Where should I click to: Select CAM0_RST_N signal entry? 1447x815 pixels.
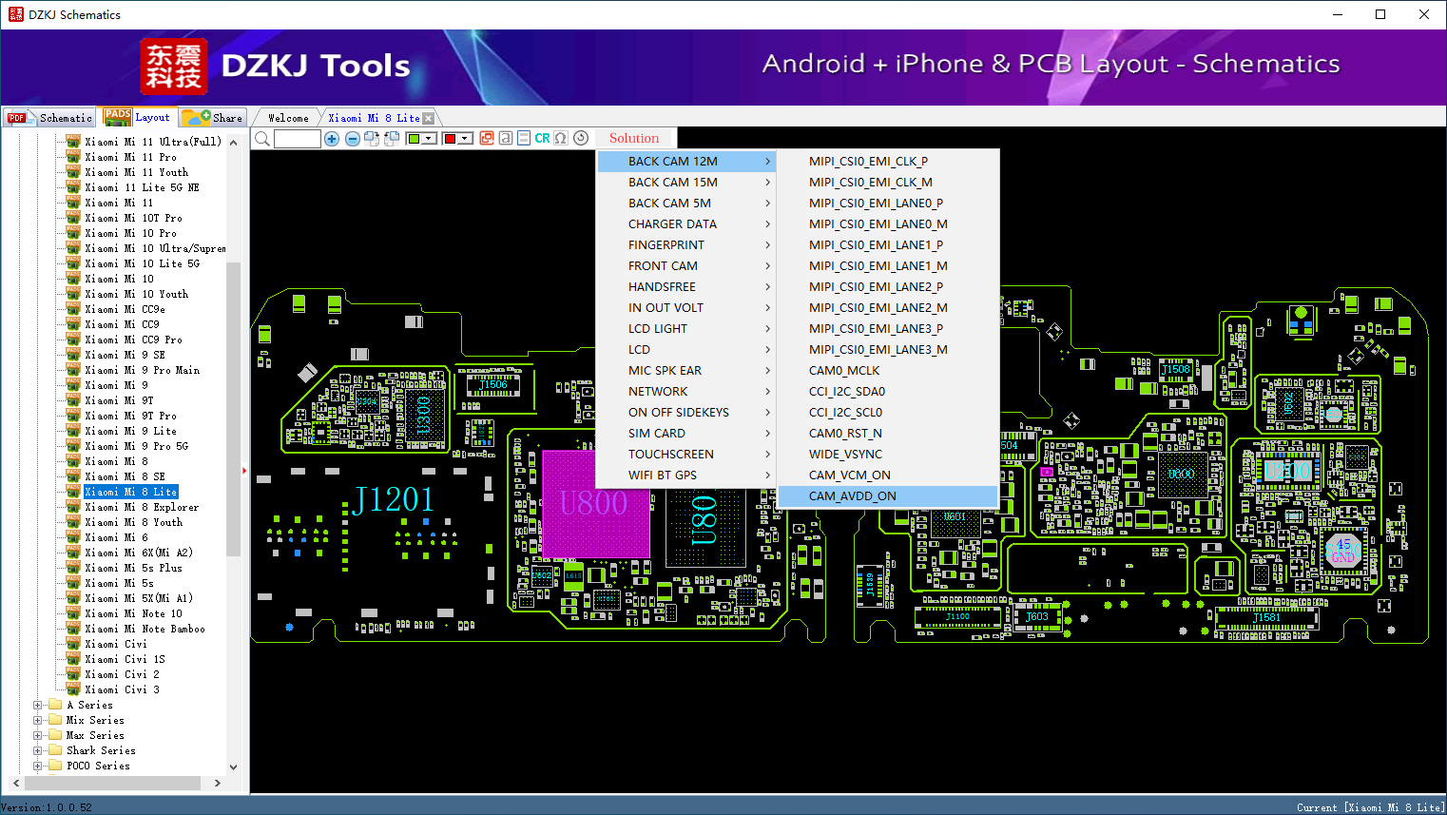(x=888, y=434)
